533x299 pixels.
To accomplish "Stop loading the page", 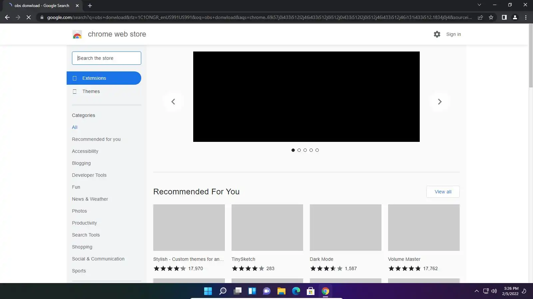I will (x=29, y=17).
